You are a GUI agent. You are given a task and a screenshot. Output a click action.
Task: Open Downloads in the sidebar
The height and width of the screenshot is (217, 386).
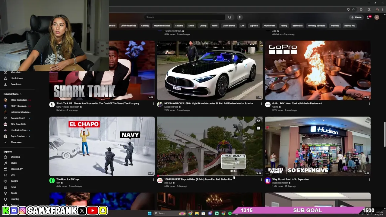point(17,84)
